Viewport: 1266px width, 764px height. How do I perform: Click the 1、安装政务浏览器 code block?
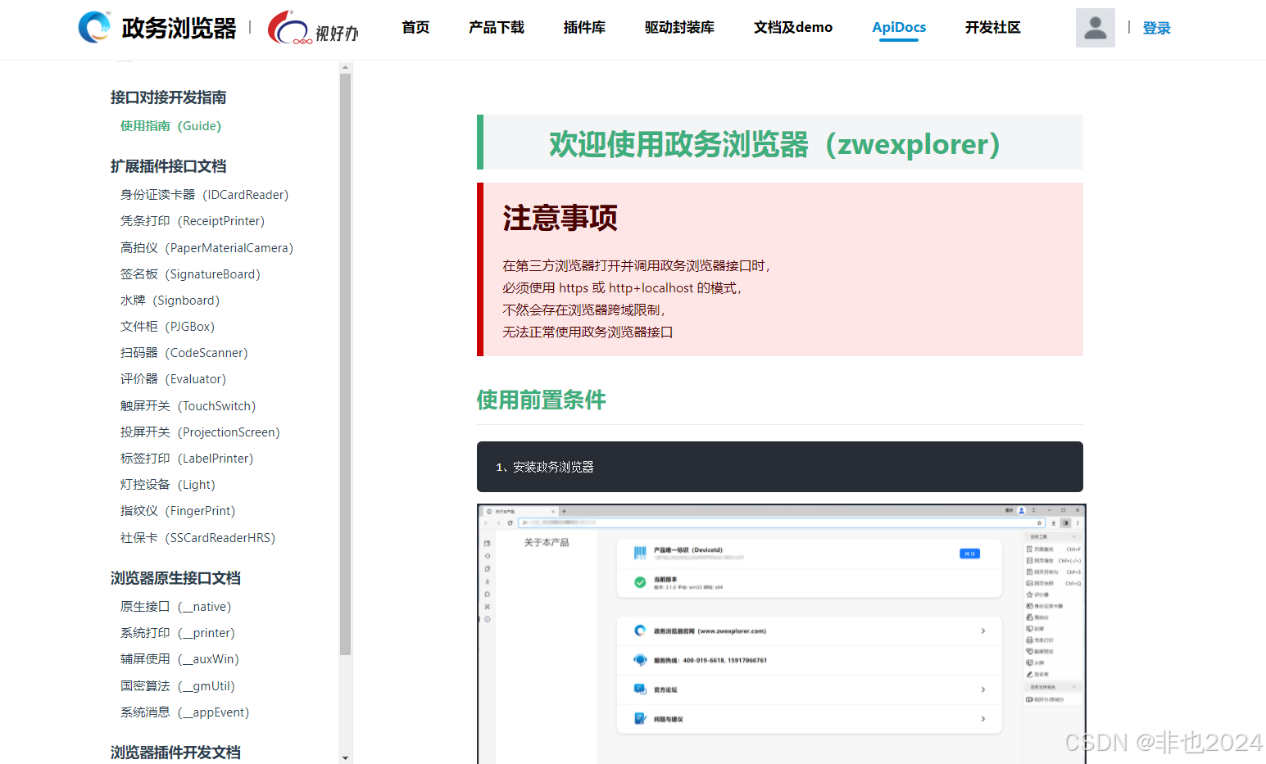click(780, 467)
